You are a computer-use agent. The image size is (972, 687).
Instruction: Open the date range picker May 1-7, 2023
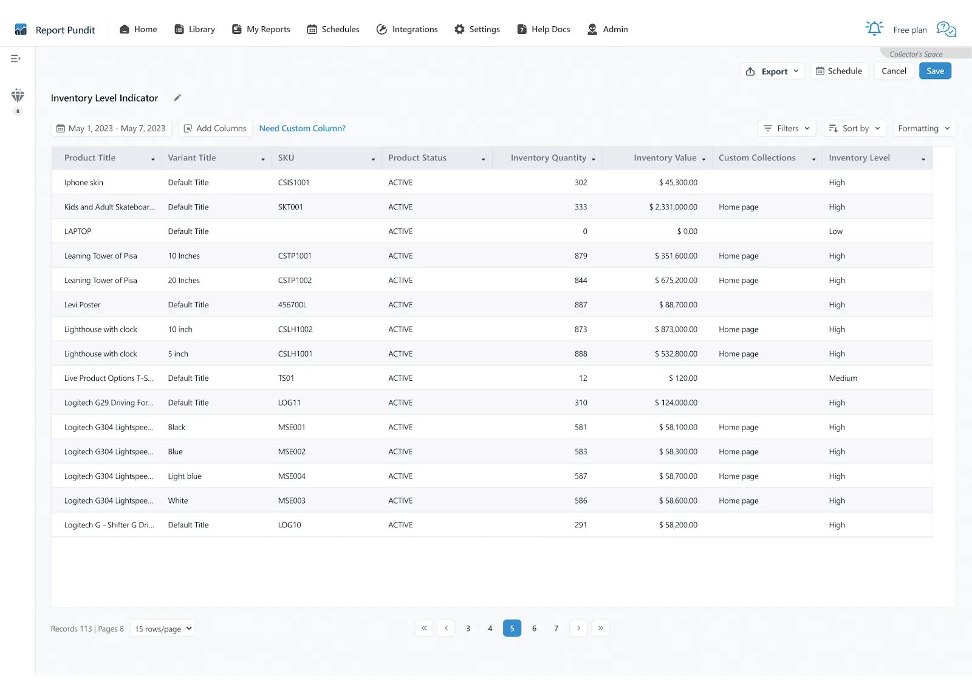[x=111, y=128]
